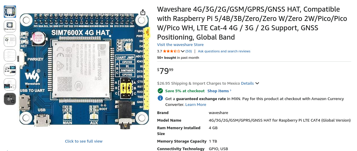Click the share icon above product image

(143, 12)
